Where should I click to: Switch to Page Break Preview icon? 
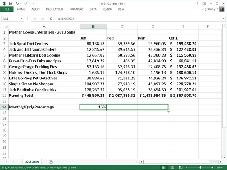pos(181,167)
